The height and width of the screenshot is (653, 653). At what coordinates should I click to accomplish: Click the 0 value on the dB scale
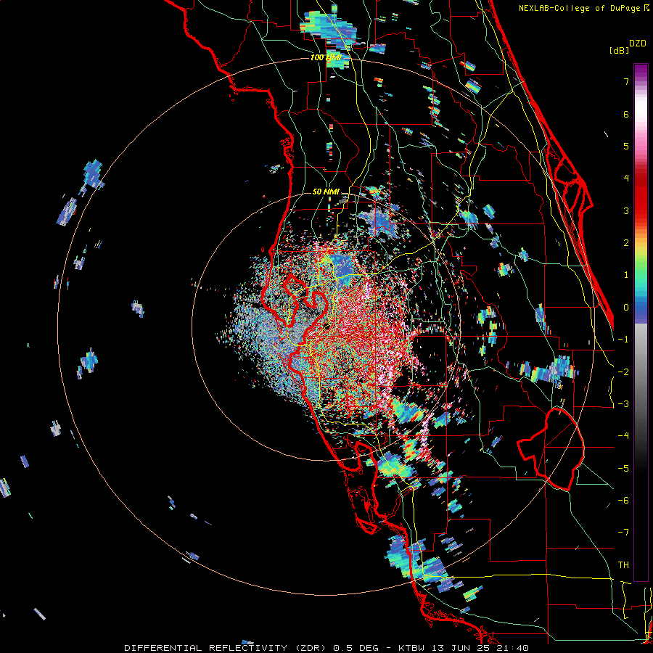626,308
